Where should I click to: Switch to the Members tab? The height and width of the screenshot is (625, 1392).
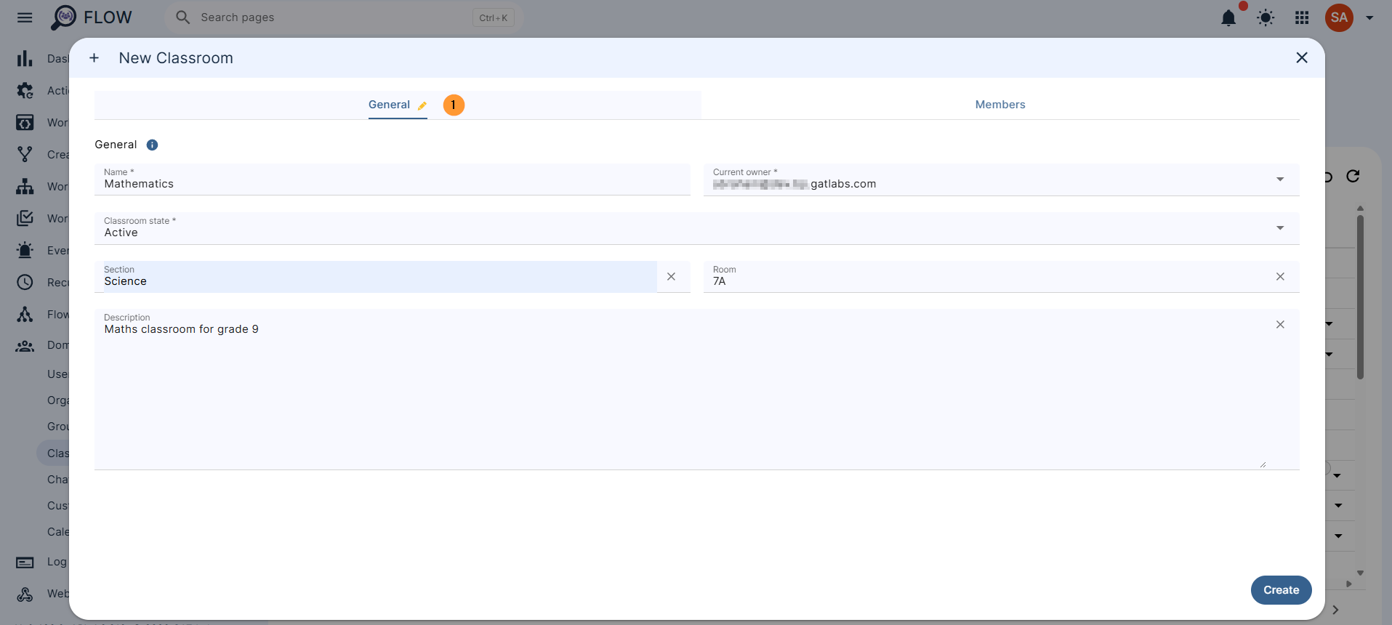1000,105
